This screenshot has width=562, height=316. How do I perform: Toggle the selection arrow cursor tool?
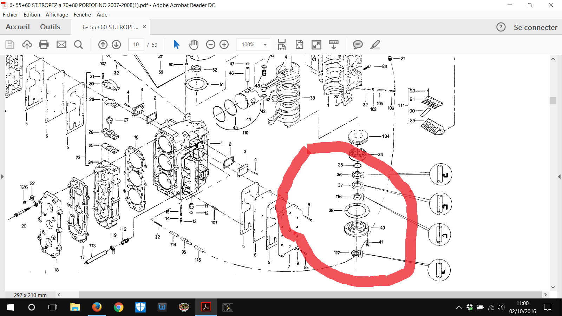(x=176, y=45)
